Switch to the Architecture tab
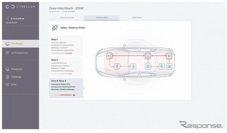 click(x=67, y=18)
